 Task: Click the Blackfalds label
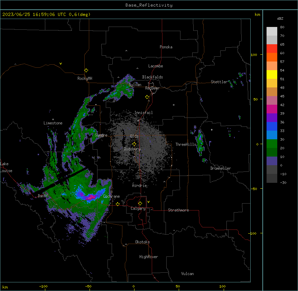tap(152, 77)
